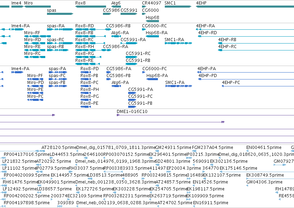Click the Hsp68-PA protein label
Image resolution: width=294 pixels, height=208 pixels.
[157, 76]
